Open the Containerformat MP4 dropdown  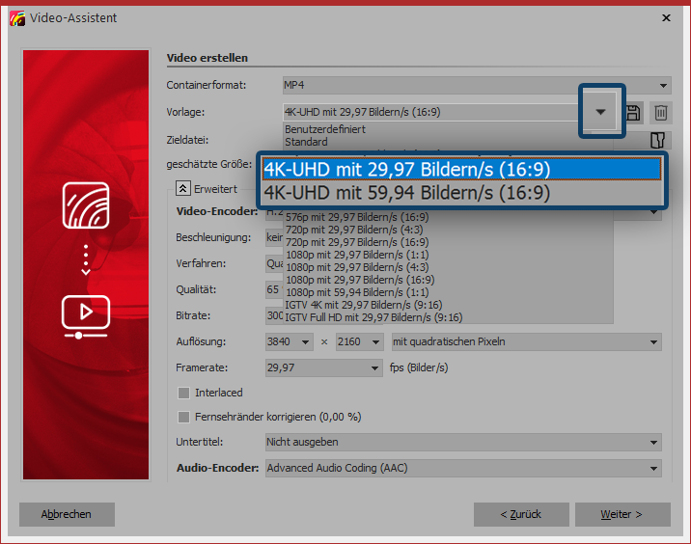(x=477, y=86)
